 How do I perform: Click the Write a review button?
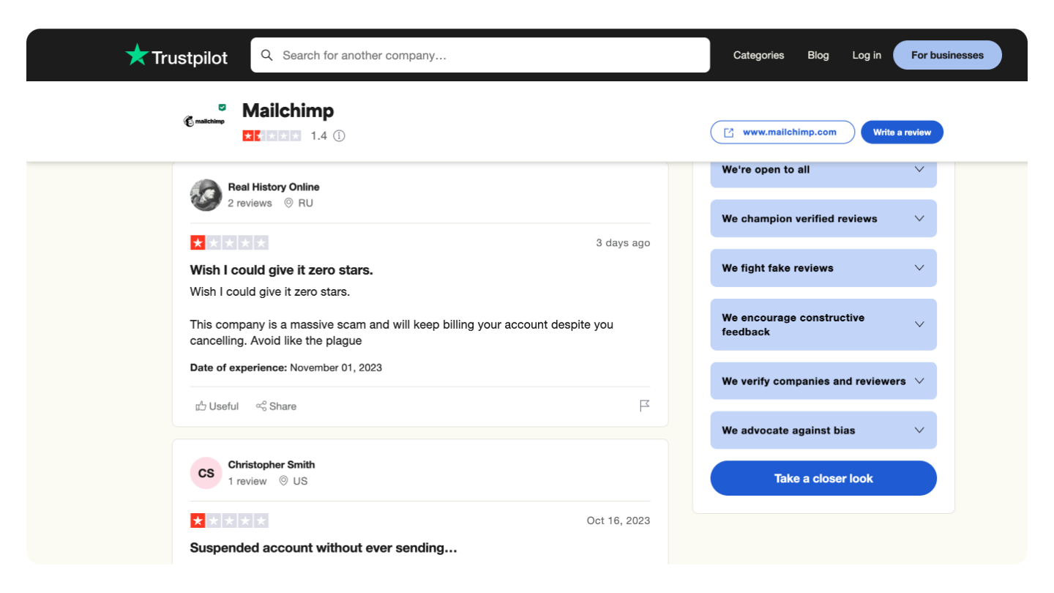(x=902, y=133)
